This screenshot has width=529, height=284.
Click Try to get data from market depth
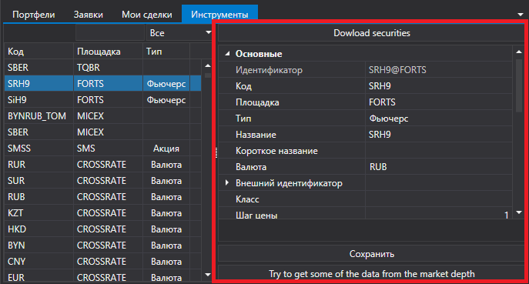click(x=371, y=273)
